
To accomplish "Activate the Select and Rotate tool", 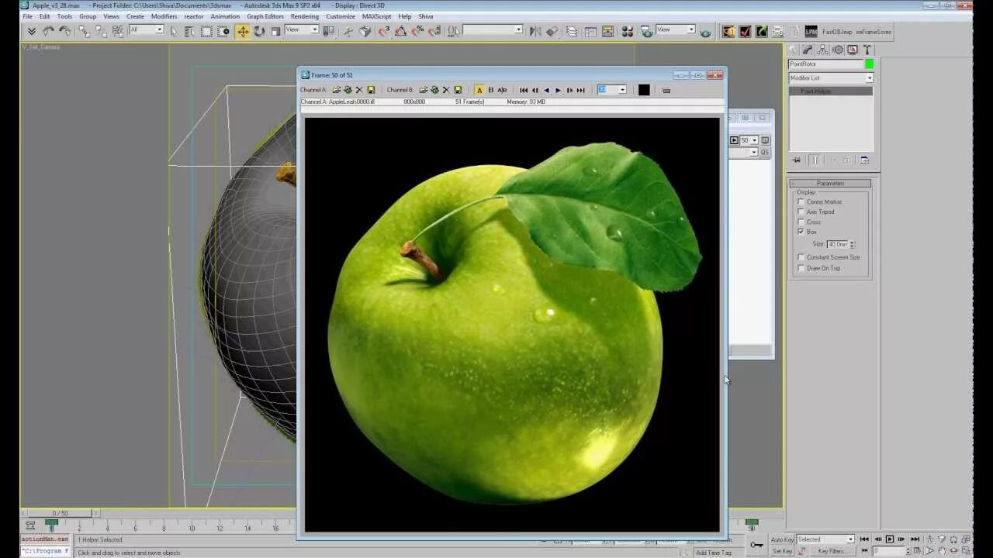I will pyautogui.click(x=259, y=31).
